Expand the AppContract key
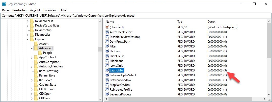The height and width of the screenshot is (102, 272). pyautogui.click(x=31, y=58)
